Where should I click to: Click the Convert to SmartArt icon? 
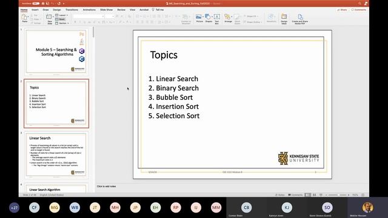click(x=186, y=18)
